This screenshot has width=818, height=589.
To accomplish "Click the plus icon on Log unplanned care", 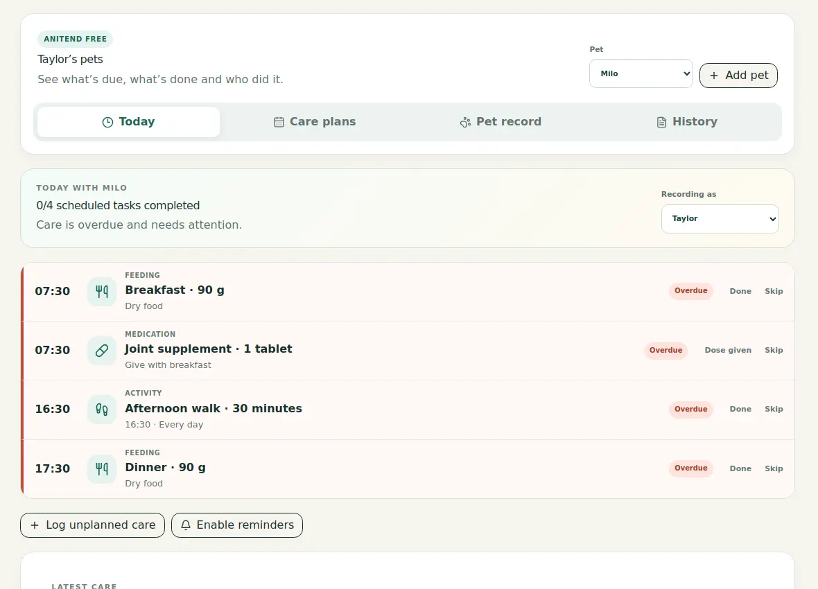I will click(35, 525).
